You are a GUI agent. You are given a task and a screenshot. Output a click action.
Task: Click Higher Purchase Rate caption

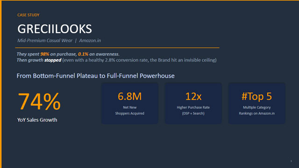tap(193, 107)
